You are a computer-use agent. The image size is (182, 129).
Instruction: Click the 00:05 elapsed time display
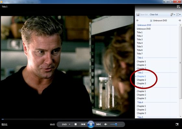click(x=52, y=124)
